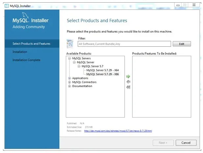Screen dimensions: 203x153
Task: Expand the MySQL Connectors tree node
Action: coord(69,82)
